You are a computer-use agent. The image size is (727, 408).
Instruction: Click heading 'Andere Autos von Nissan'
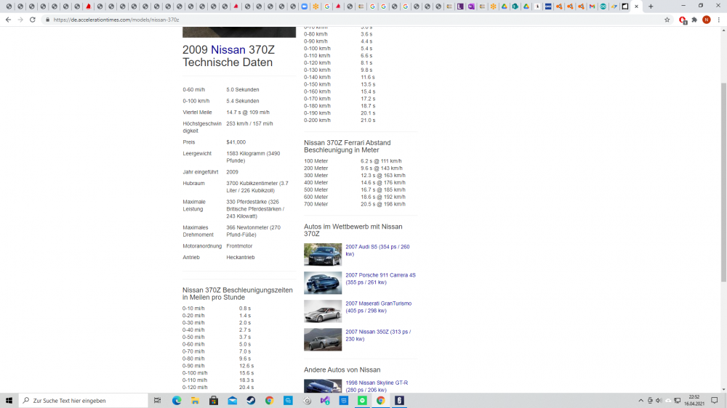click(x=342, y=370)
